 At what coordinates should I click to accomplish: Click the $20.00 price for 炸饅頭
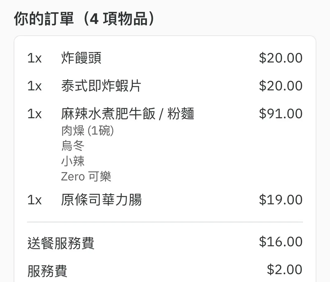pos(280,58)
